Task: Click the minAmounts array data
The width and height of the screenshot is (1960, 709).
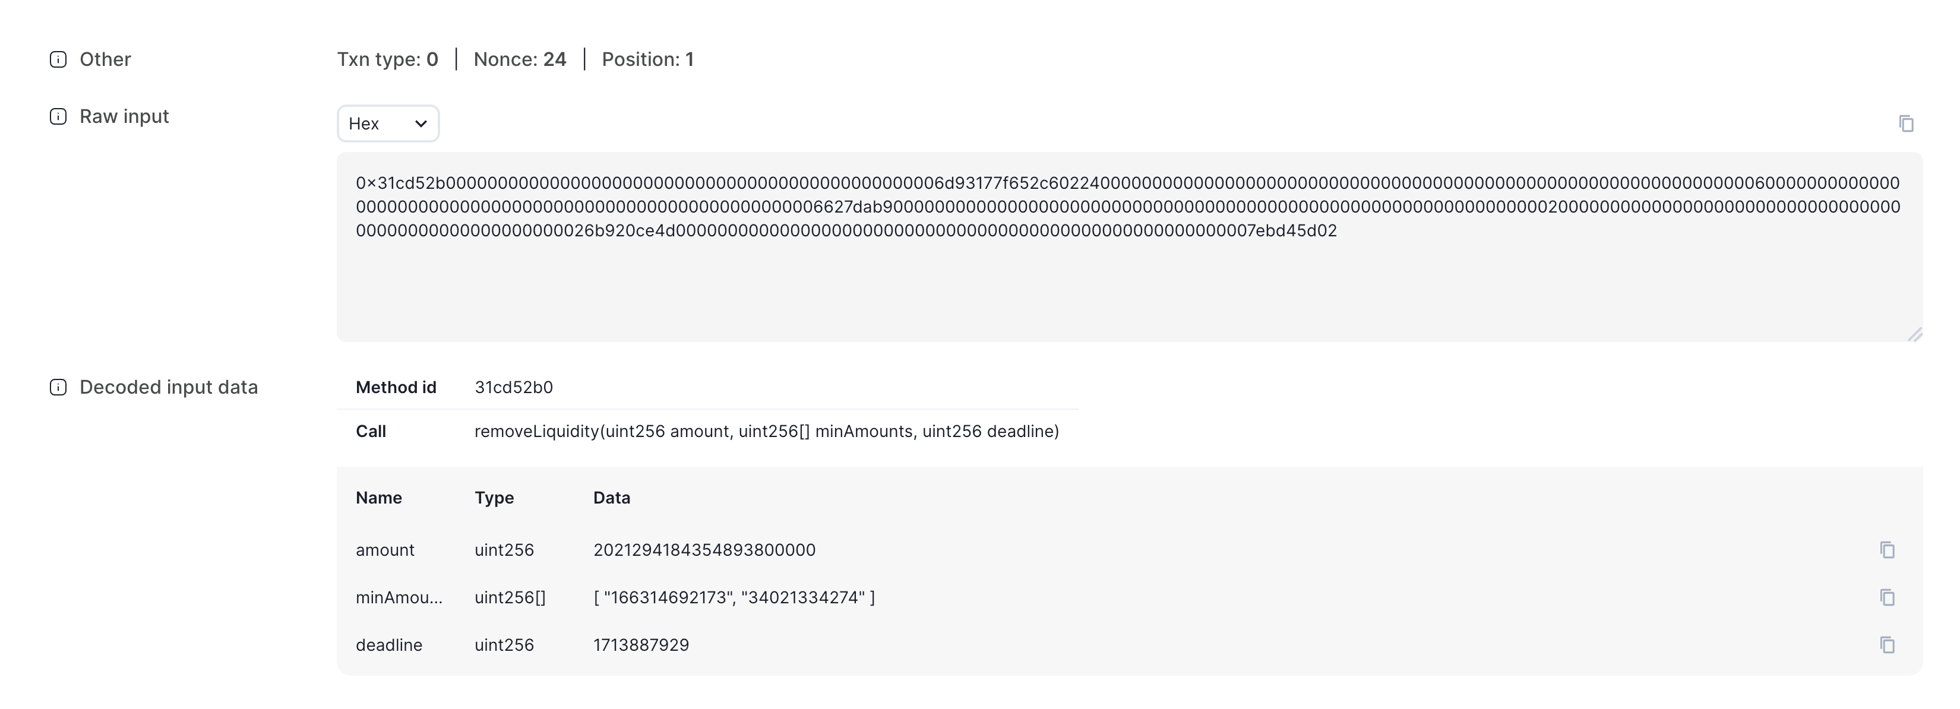Action: point(734,597)
